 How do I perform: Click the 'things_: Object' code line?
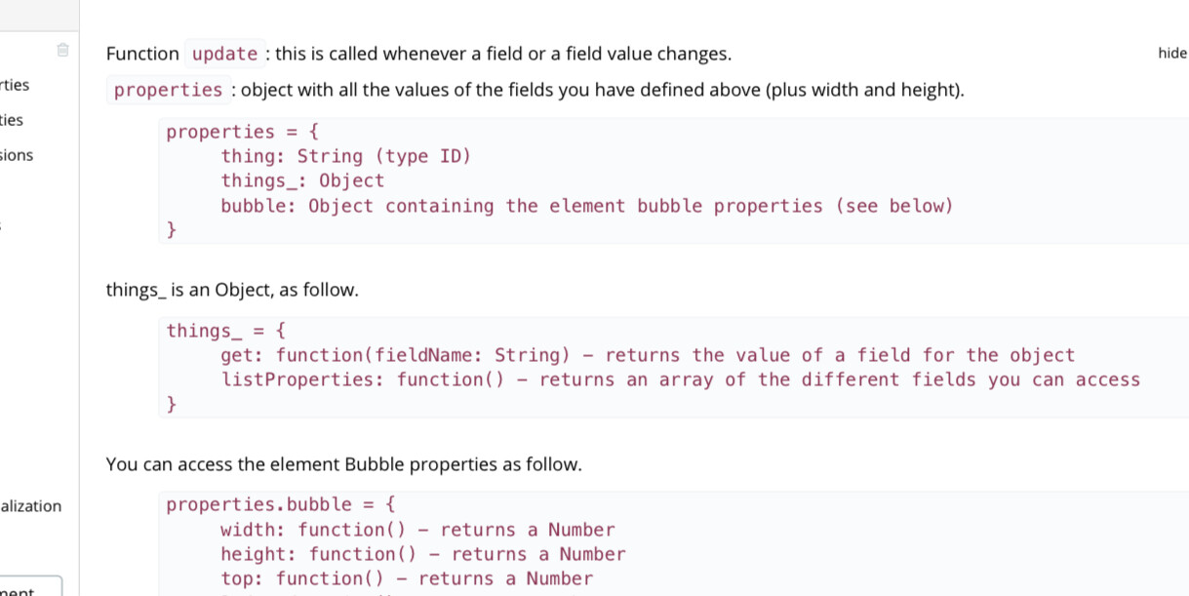click(302, 180)
